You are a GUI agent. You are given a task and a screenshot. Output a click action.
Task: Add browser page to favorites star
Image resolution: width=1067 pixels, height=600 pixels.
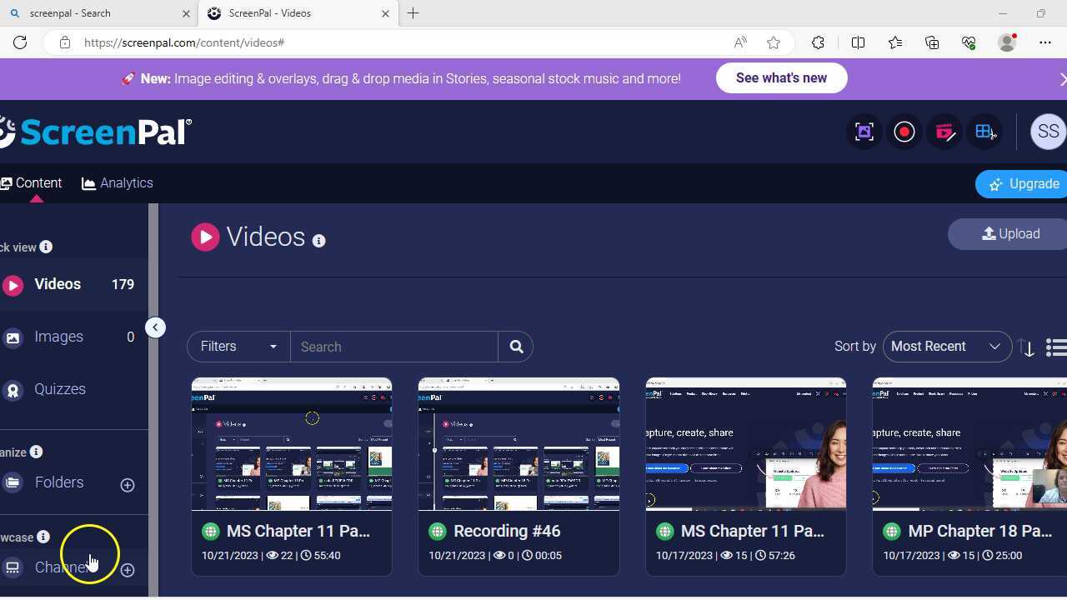[x=774, y=42]
